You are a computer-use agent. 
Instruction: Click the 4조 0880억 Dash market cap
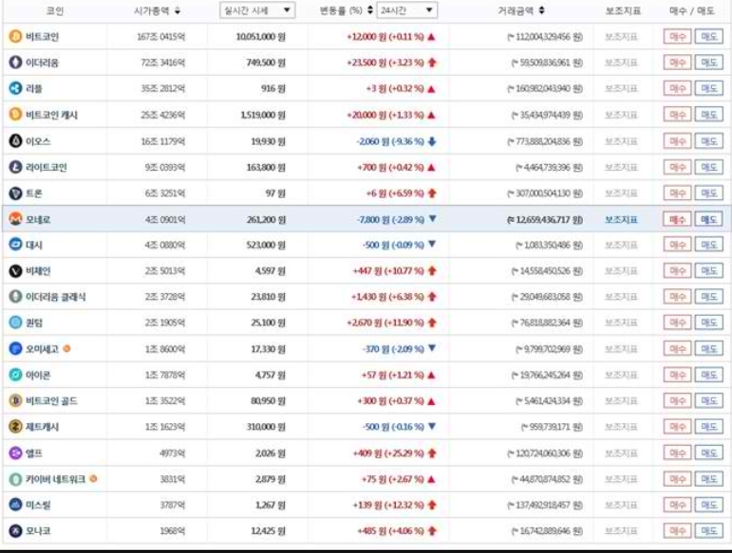[x=165, y=245]
